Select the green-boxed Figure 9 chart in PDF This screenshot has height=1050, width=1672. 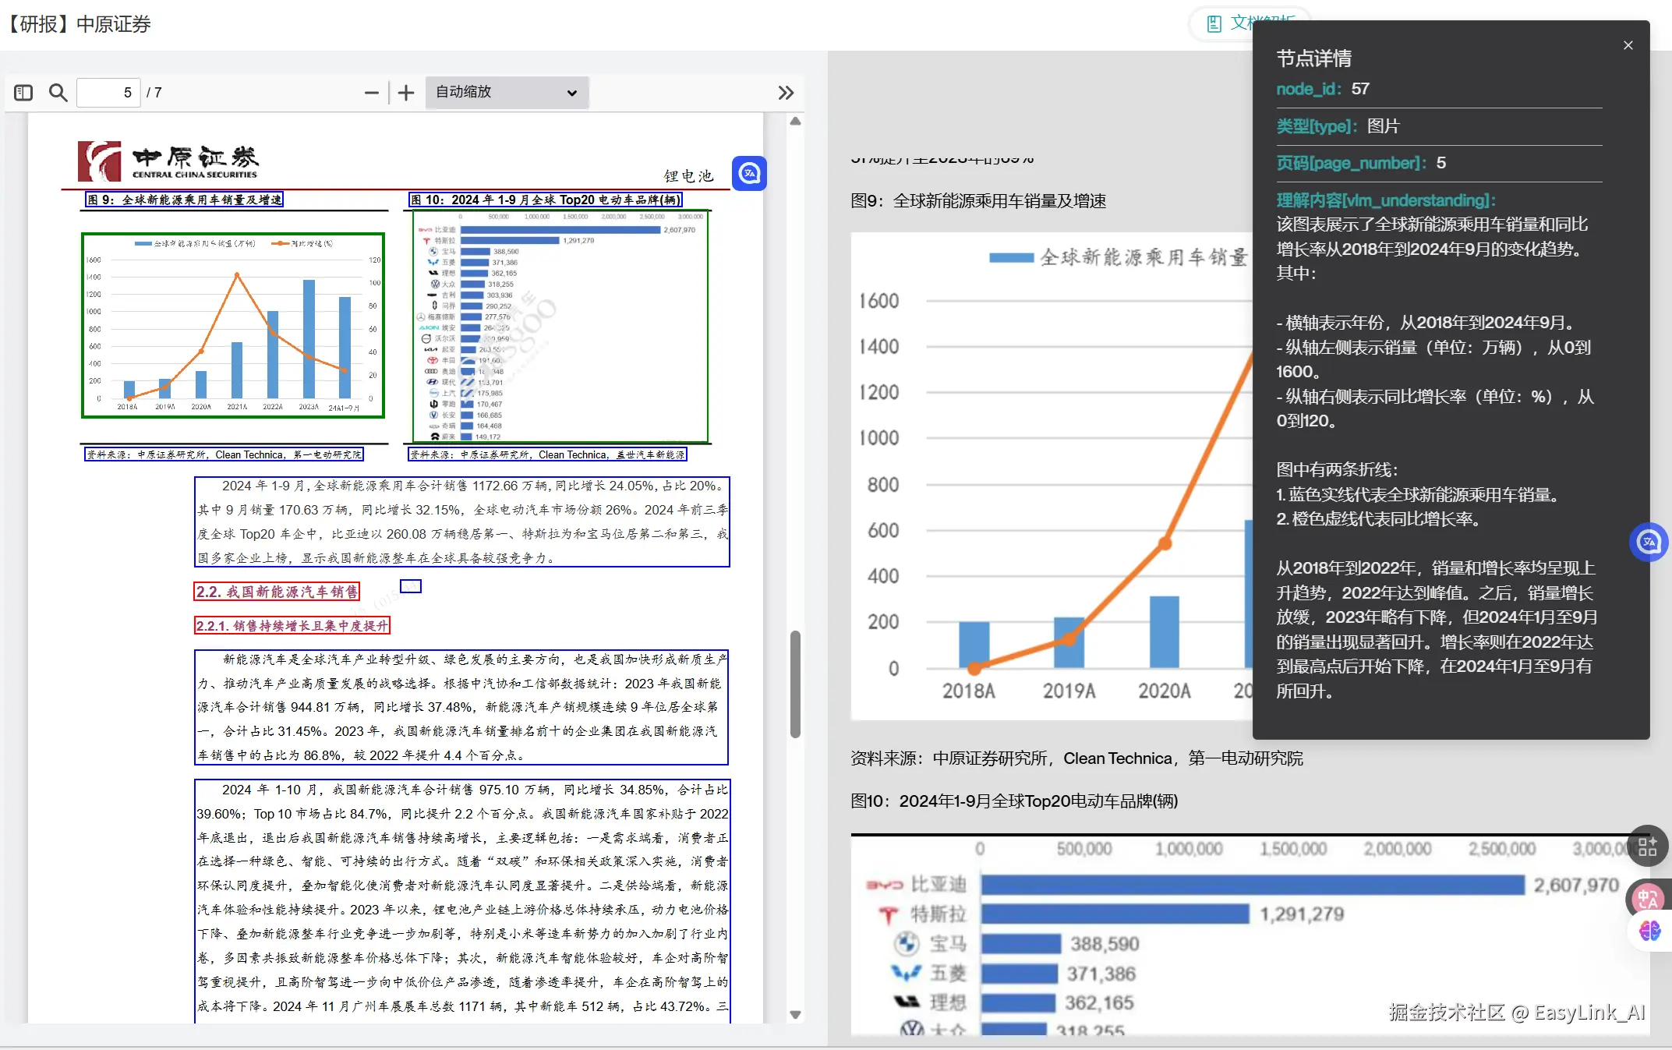233,325
